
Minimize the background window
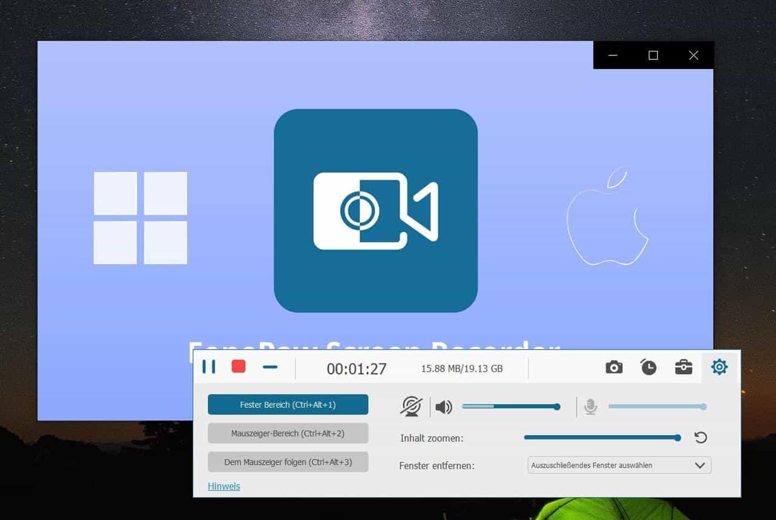click(x=613, y=55)
